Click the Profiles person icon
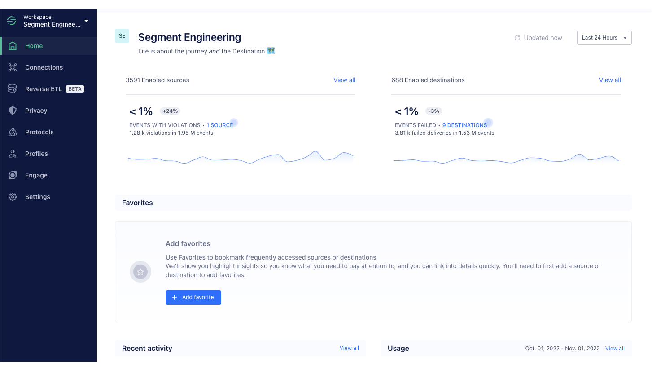The image size is (652, 367). click(13, 154)
